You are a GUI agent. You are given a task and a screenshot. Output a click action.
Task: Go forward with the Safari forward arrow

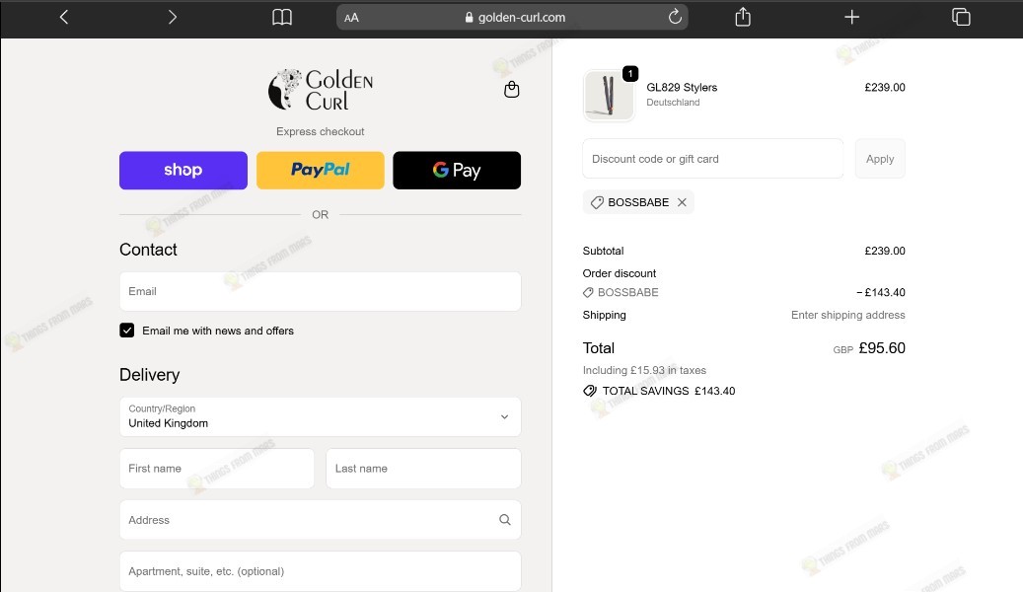(x=173, y=17)
